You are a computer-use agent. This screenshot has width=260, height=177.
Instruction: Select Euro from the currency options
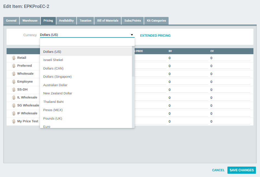[47, 126]
